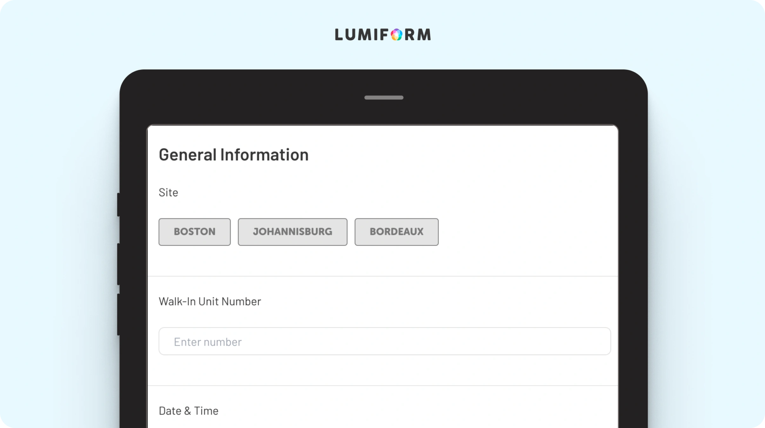Image resolution: width=765 pixels, height=428 pixels.
Task: Click the Enter number placeholder text
Action: click(x=208, y=342)
